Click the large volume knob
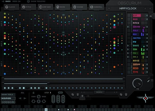155x111 pixels. 137,83
